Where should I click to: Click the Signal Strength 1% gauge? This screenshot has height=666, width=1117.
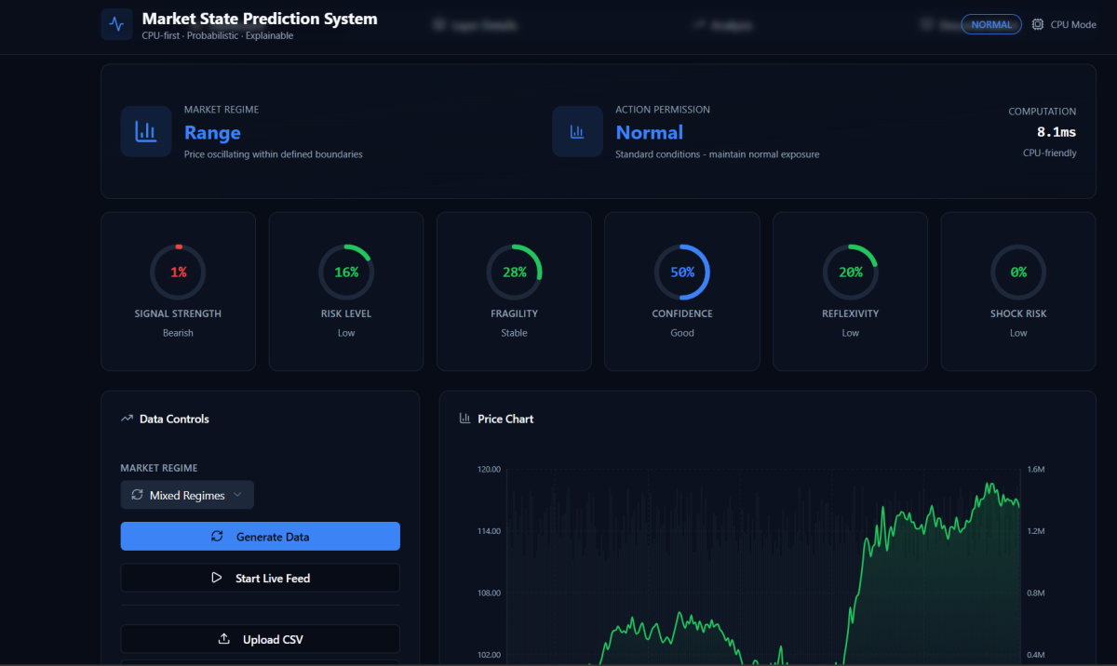(x=178, y=273)
